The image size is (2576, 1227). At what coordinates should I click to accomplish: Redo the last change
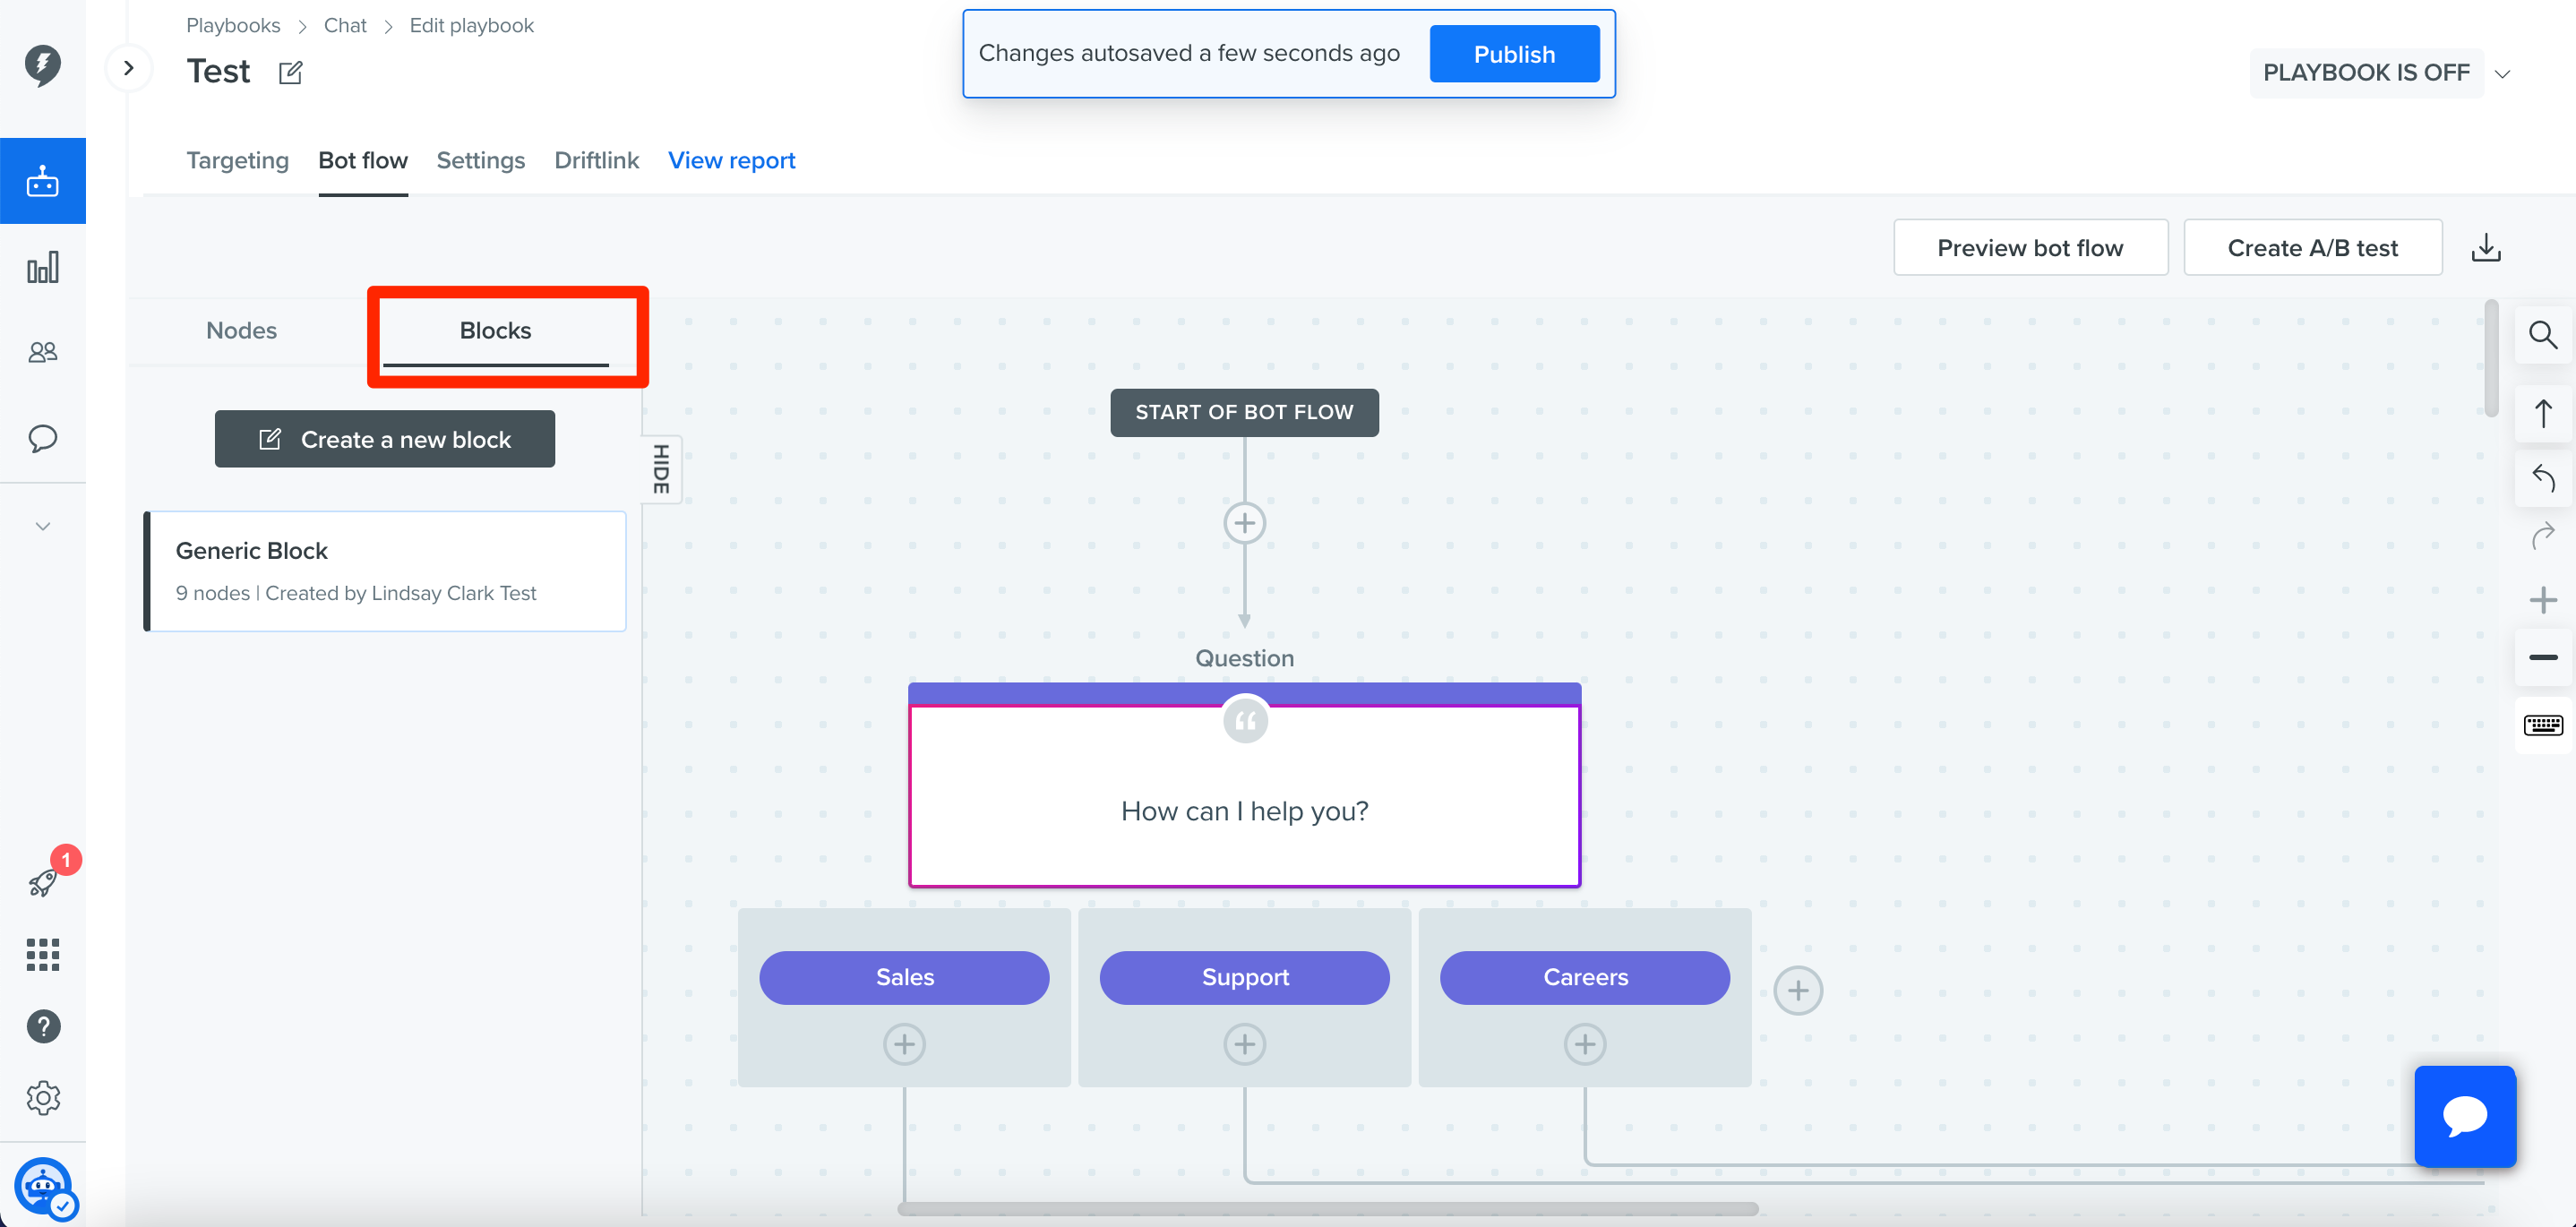(2543, 537)
